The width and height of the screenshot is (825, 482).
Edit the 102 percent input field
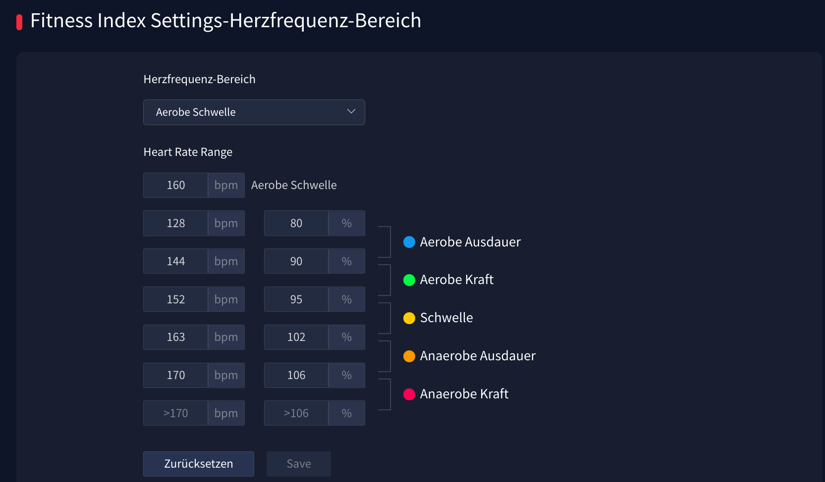tap(296, 337)
